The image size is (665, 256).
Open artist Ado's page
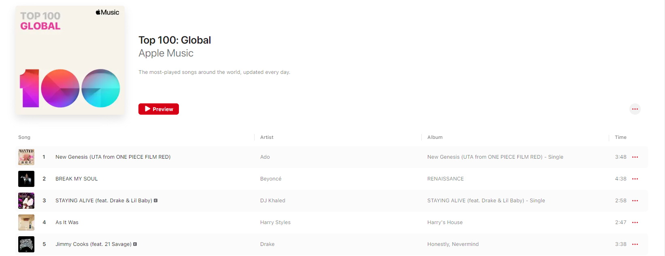pyautogui.click(x=265, y=157)
